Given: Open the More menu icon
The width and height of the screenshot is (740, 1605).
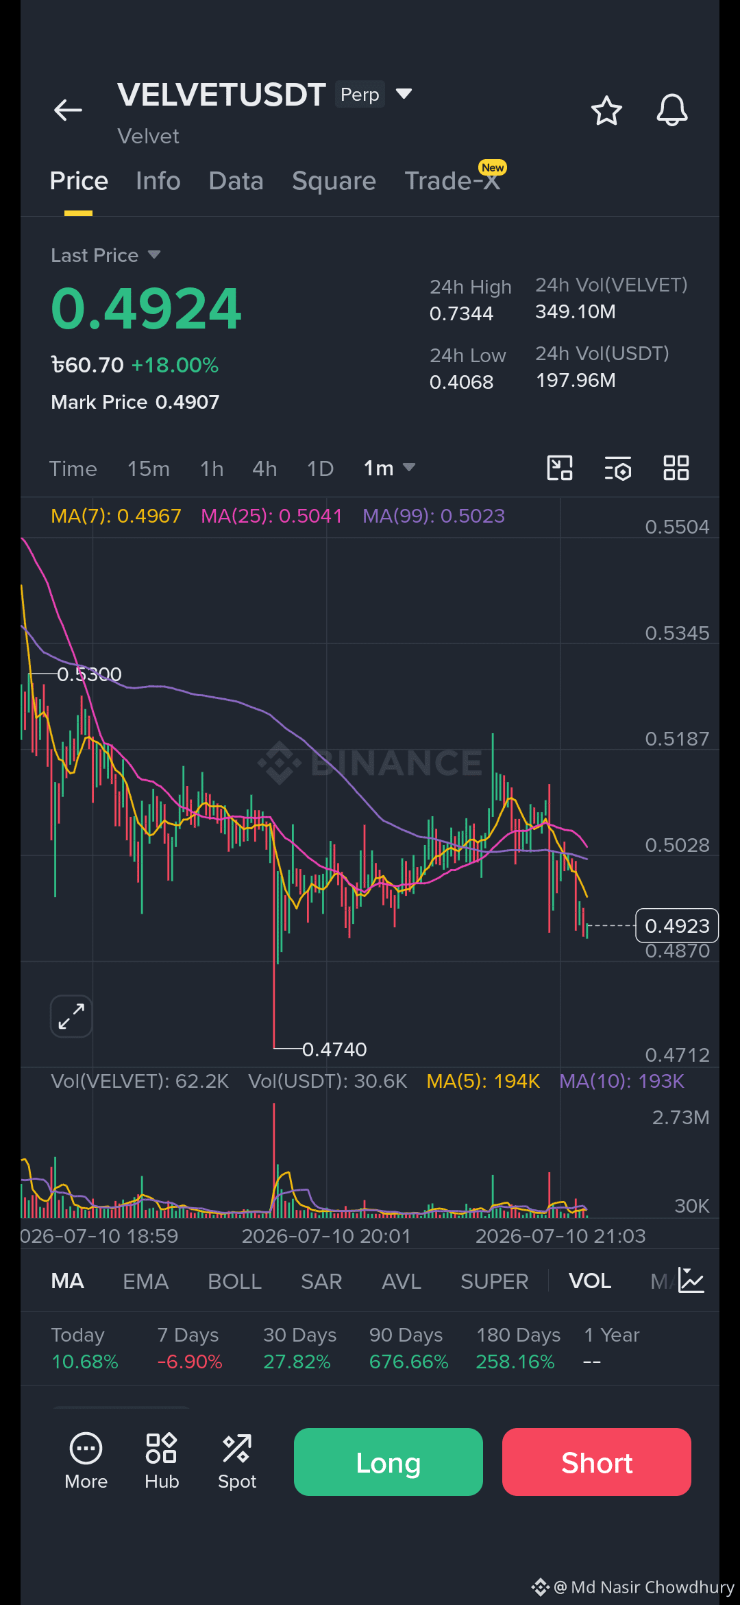Looking at the screenshot, I should [x=86, y=1461].
